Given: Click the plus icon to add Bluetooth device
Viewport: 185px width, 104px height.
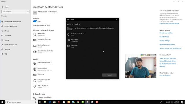Looking at the screenshot, I should click(35, 13).
